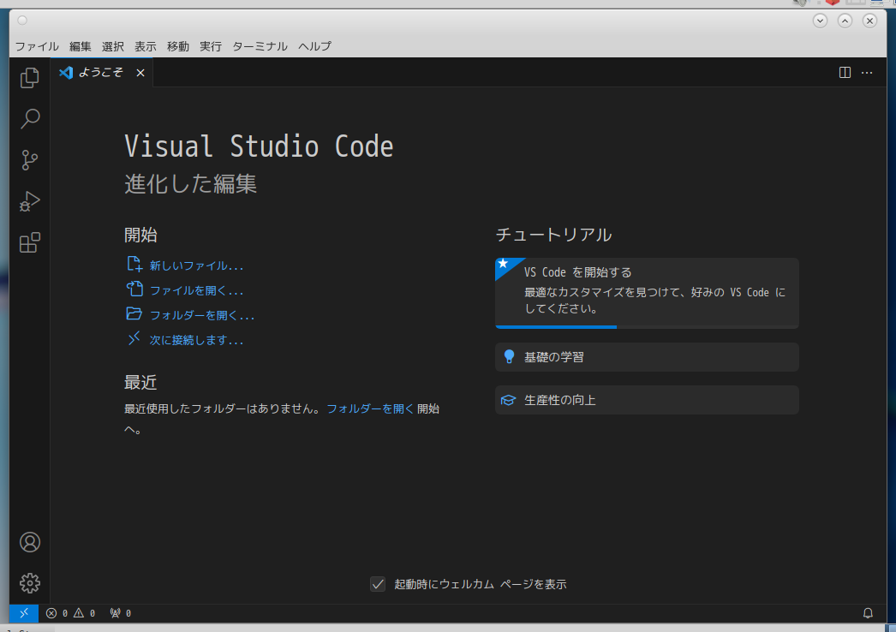Screen dimensions: 896x632
Task: Click the チュートリアル heading
Action: pos(553,235)
